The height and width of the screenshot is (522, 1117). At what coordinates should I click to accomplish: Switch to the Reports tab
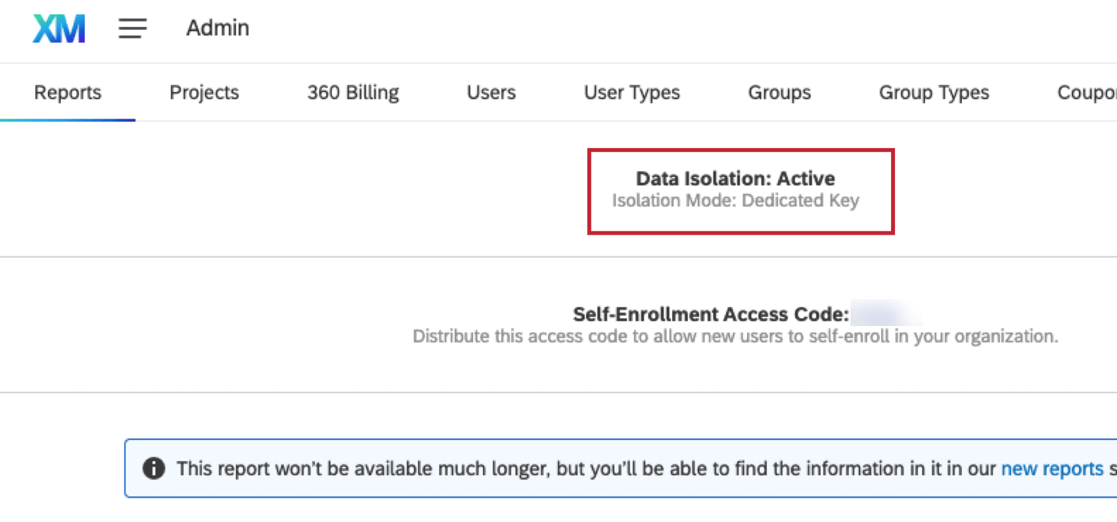click(x=68, y=93)
